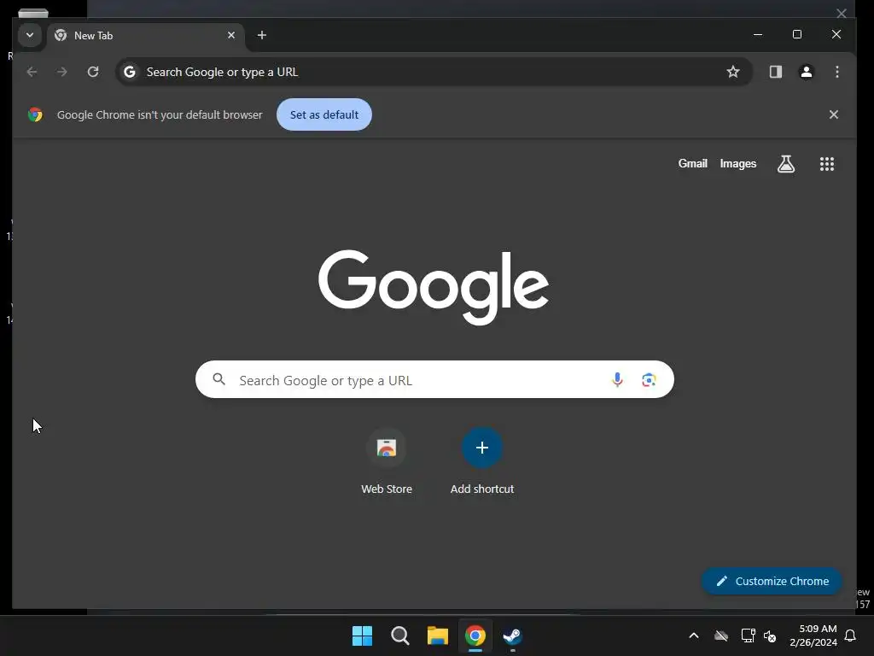Viewport: 874px width, 656px height.
Task: Click the OneDrive cloud tray icon
Action: point(721,635)
